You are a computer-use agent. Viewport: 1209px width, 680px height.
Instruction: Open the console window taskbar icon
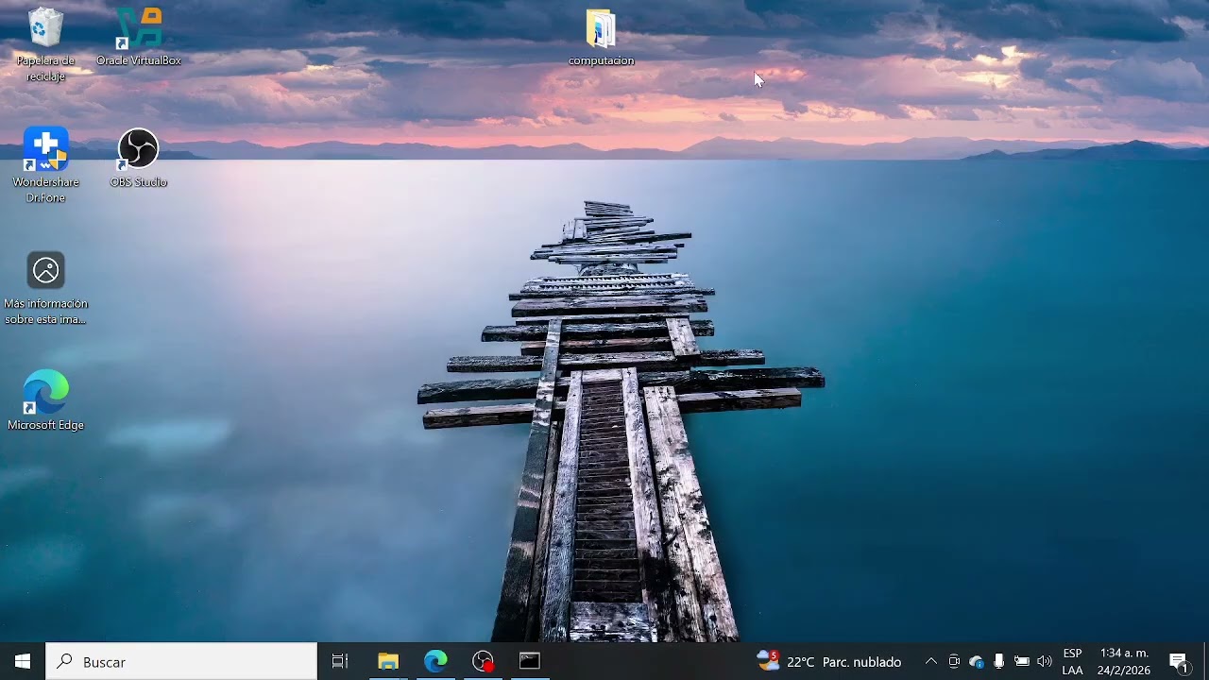click(x=530, y=661)
